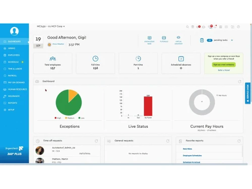
Task: Open the Employee Schedules favorite report
Action: pos(192,156)
